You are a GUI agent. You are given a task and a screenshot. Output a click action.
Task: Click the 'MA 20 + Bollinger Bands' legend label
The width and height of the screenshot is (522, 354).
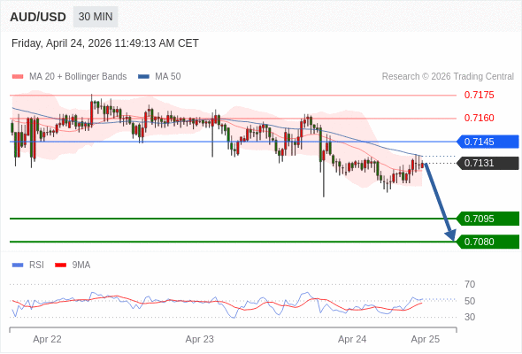[78, 77]
